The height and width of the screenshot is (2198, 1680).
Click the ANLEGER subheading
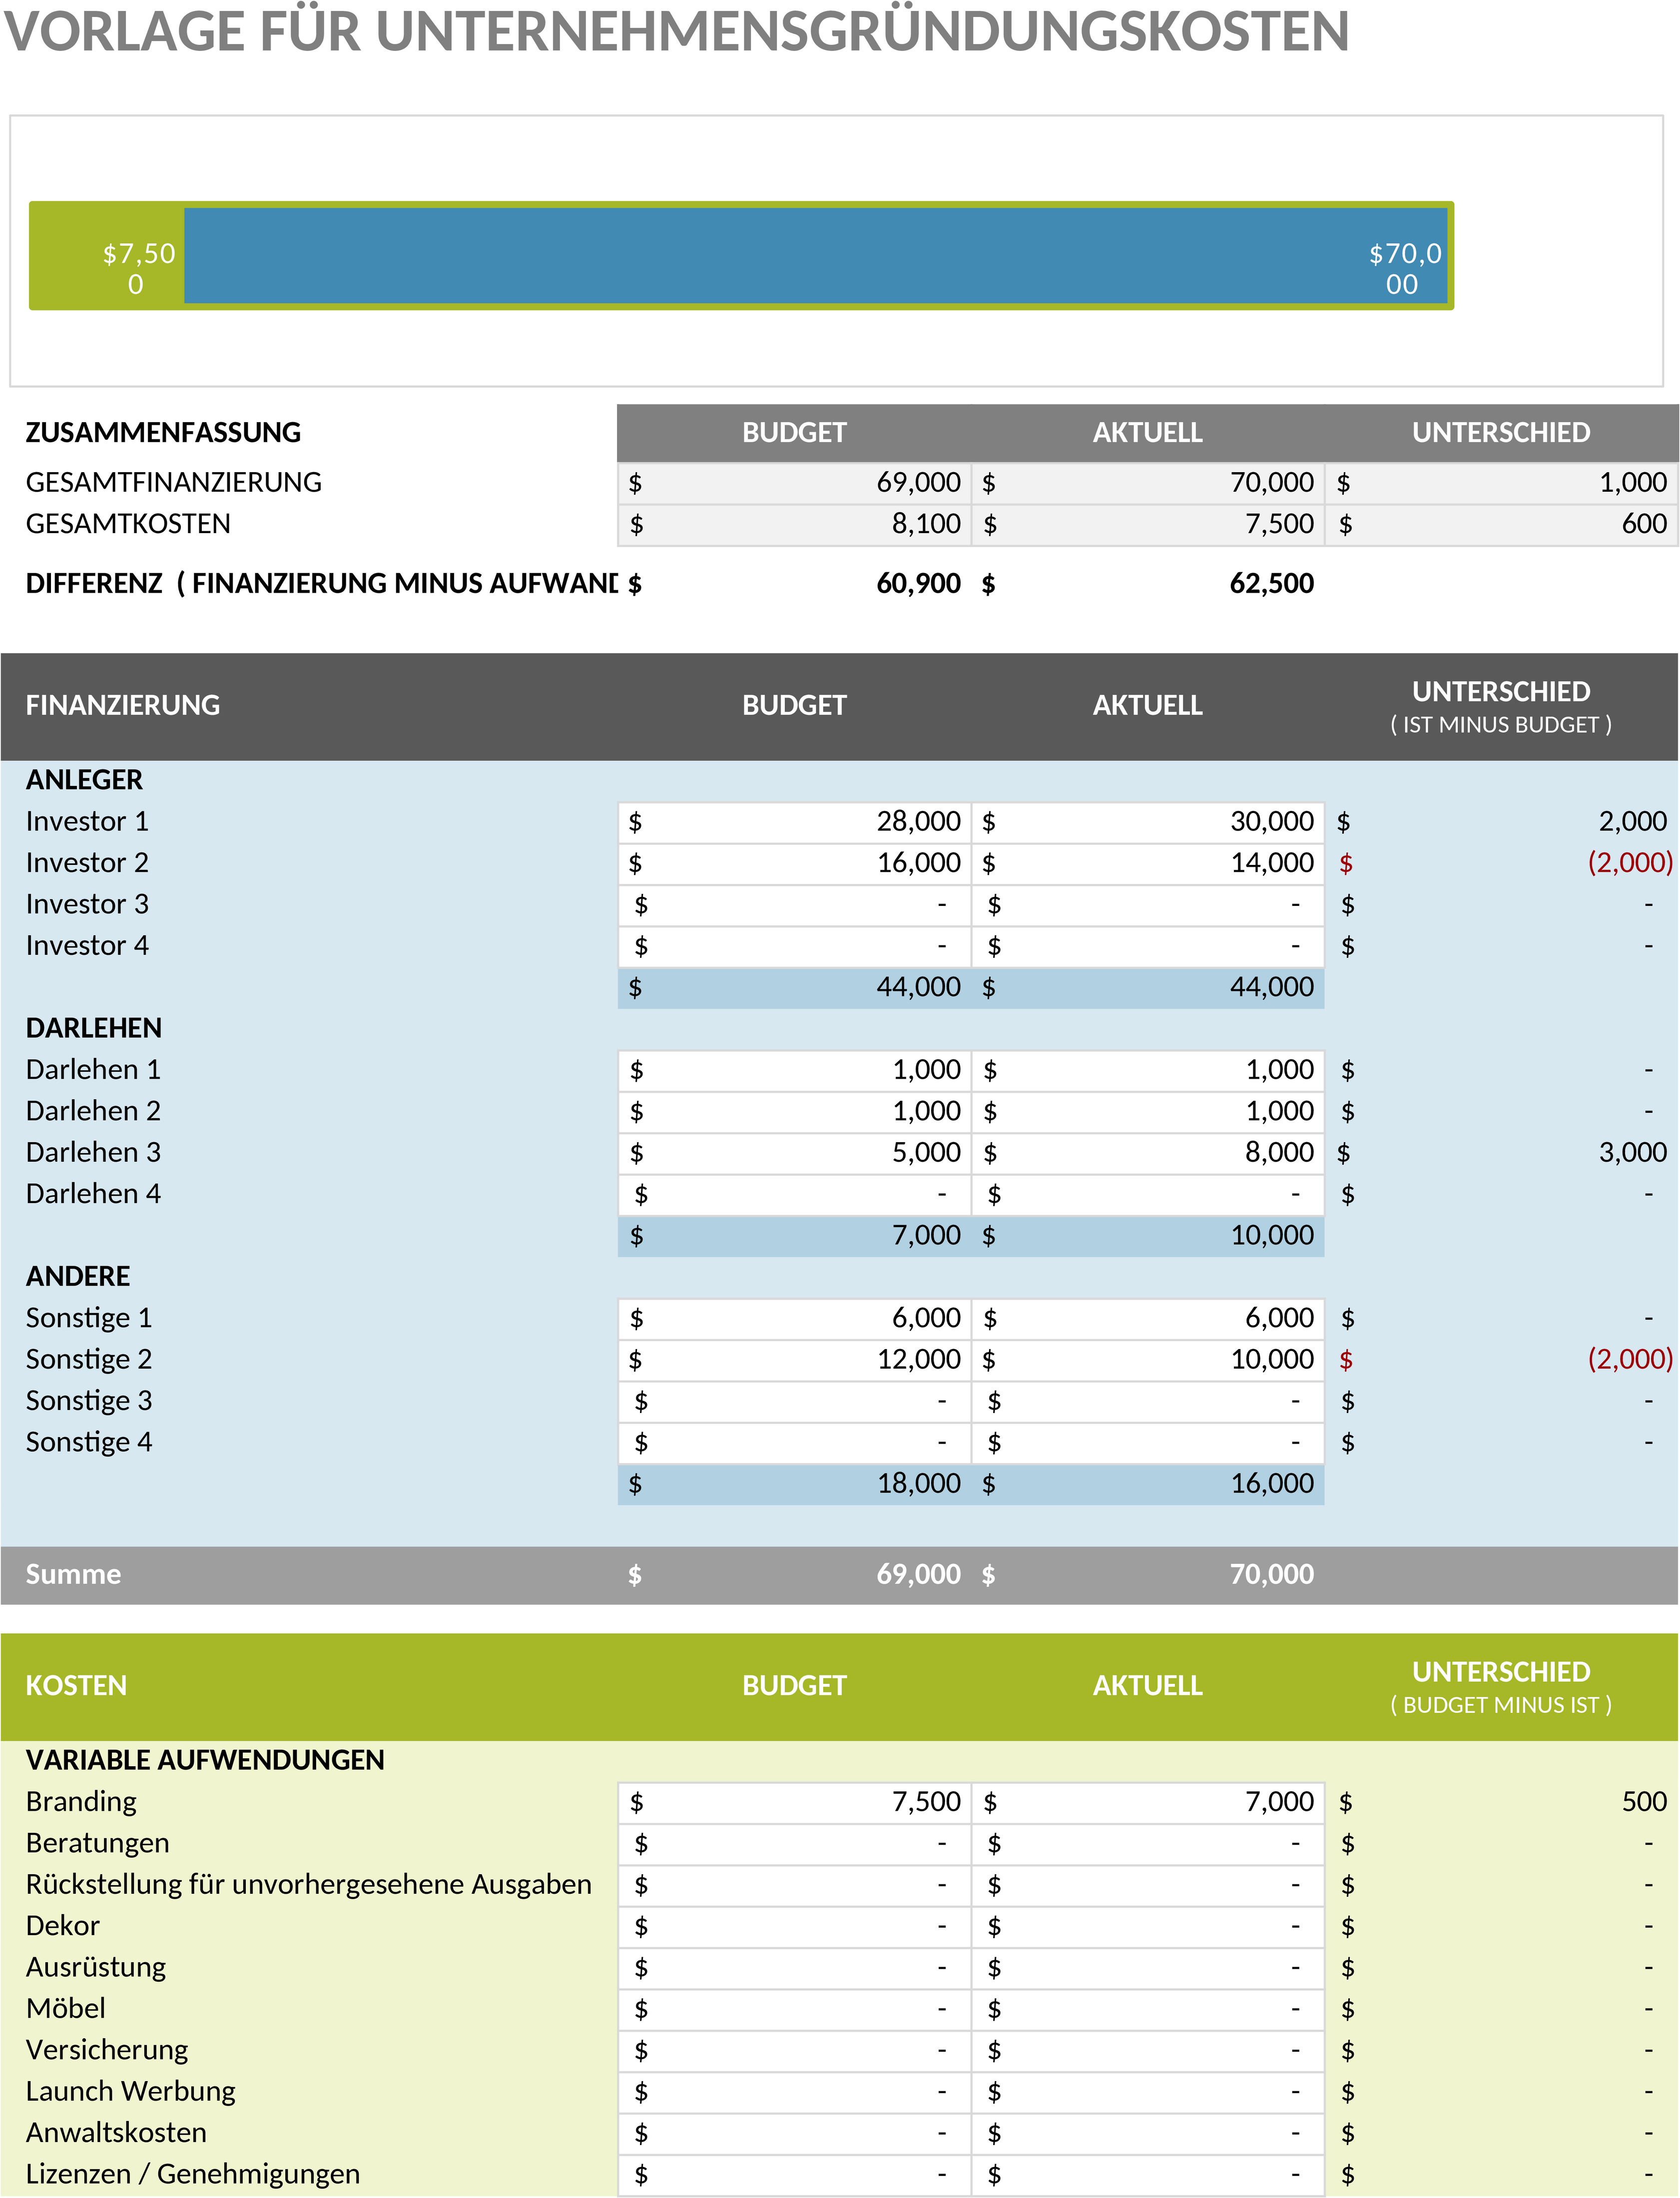(x=84, y=780)
